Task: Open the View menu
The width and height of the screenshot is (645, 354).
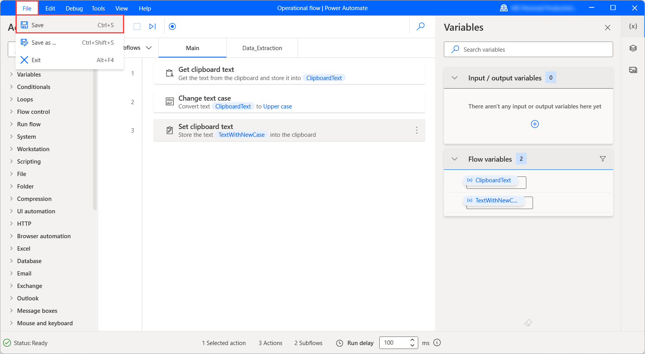Action: point(121,8)
